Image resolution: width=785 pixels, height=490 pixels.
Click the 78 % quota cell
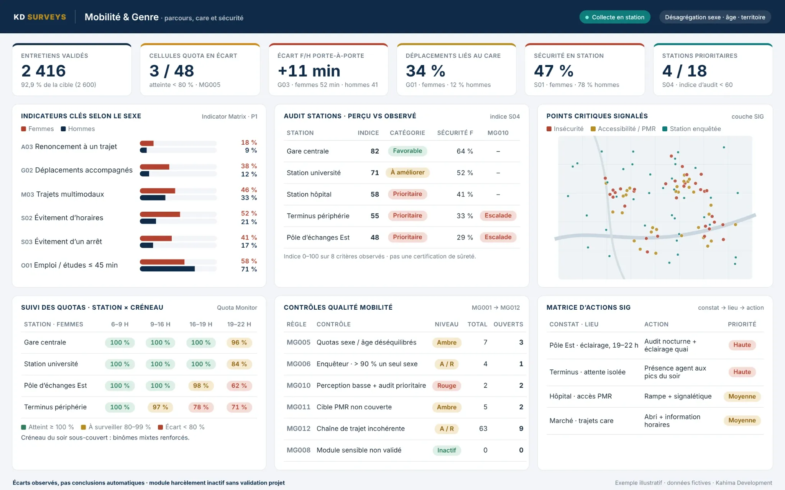(200, 407)
